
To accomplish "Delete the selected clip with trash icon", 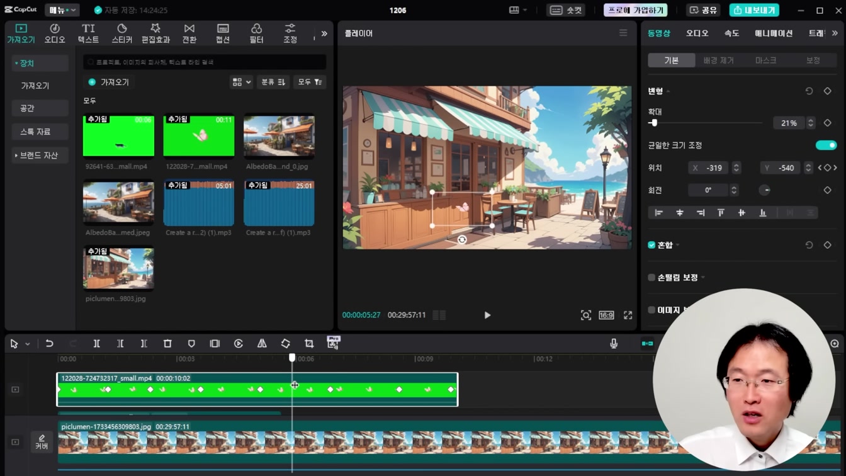I will 167,344.
